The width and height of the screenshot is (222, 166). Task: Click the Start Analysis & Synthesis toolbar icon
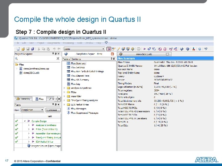149,49
